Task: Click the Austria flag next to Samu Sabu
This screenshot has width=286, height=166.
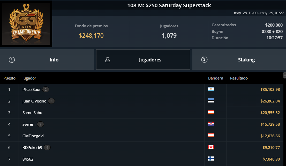Action: pos(211,112)
